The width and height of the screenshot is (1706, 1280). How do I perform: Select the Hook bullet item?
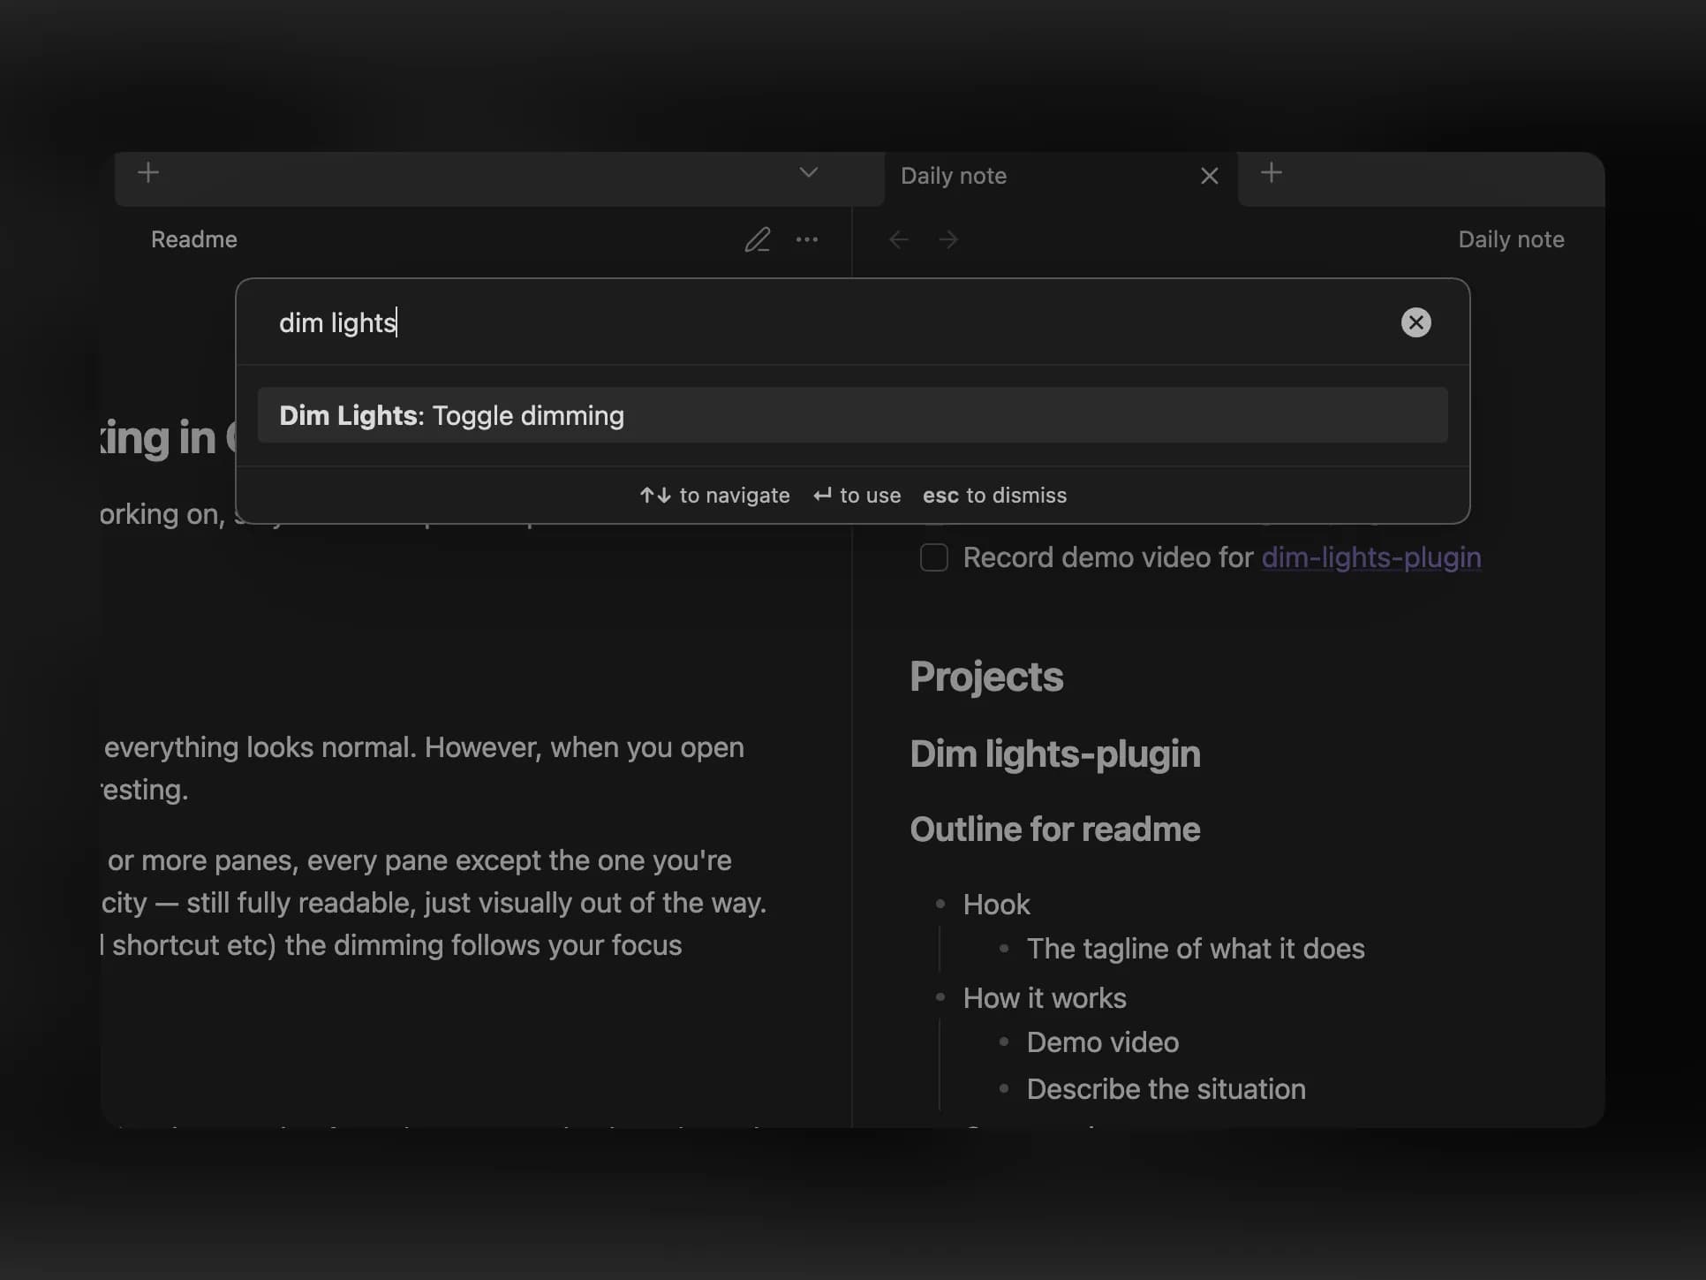coord(996,905)
